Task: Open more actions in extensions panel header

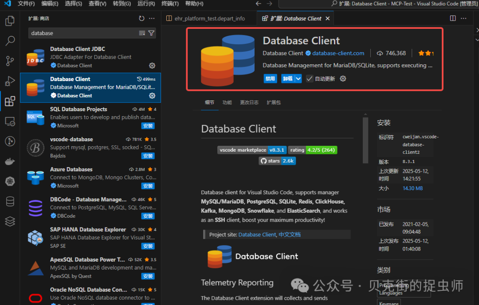Action: (x=152, y=18)
